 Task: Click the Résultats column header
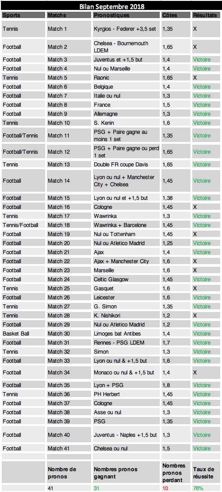coord(206,15)
